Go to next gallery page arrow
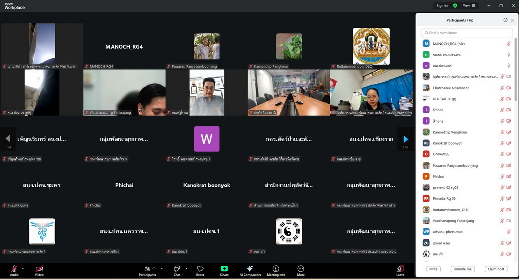This screenshot has height=280, width=519. [405, 139]
